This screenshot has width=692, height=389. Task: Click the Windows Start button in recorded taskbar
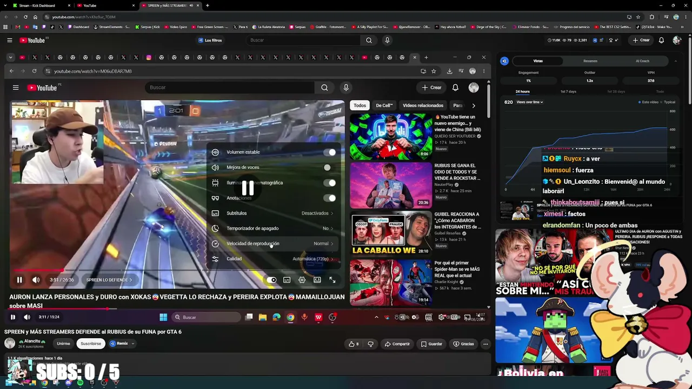163,317
